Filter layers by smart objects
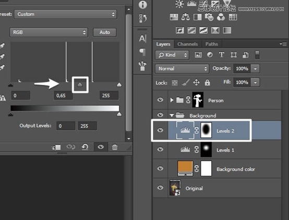 tap(245, 55)
